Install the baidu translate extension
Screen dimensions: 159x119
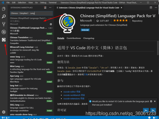coord(49,101)
